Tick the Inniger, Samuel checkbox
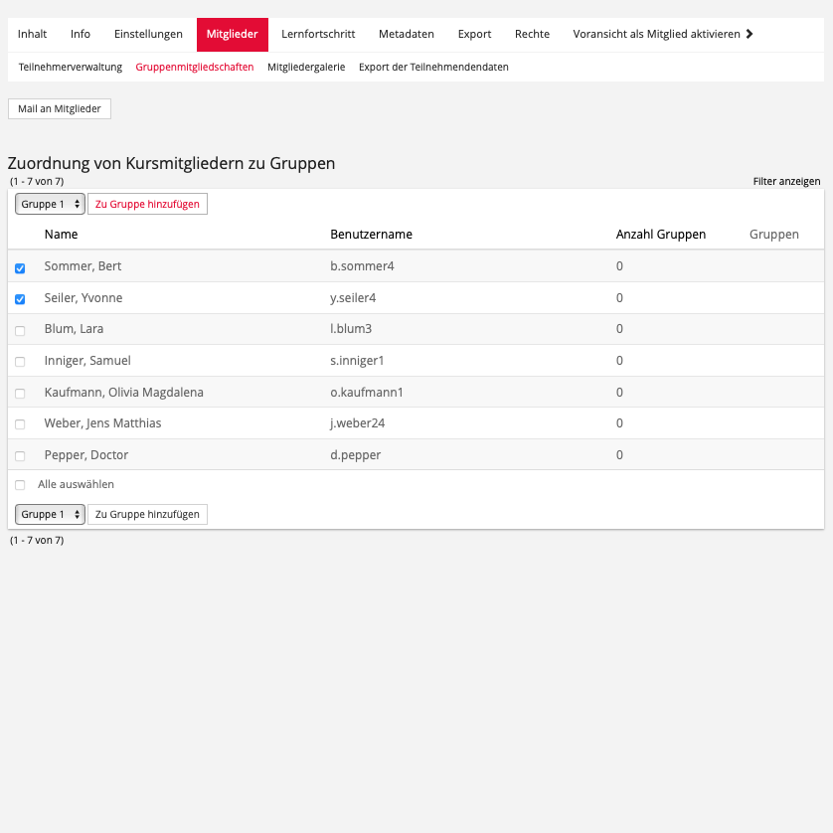833x833 pixels. 20,362
